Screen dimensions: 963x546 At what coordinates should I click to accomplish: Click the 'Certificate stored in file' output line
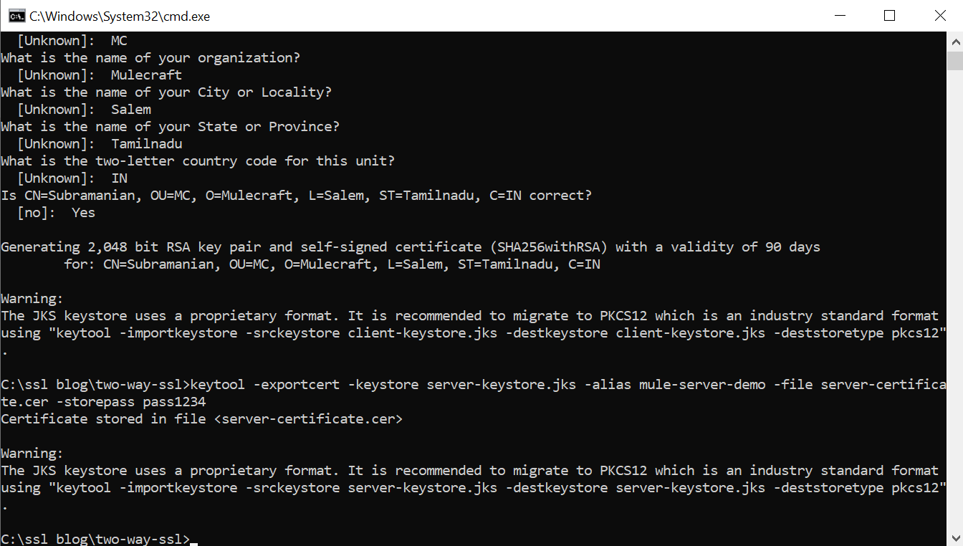(x=201, y=419)
